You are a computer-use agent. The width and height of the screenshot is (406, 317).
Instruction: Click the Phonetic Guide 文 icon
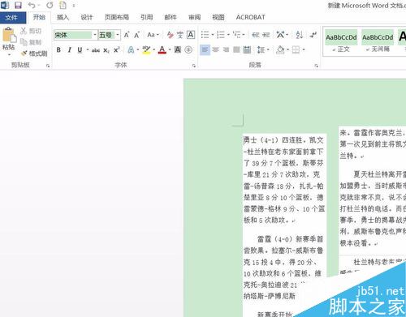point(180,35)
